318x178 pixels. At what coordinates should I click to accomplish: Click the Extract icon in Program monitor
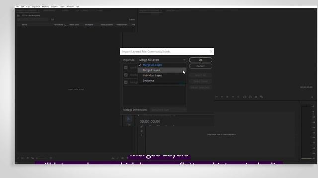point(250,97)
